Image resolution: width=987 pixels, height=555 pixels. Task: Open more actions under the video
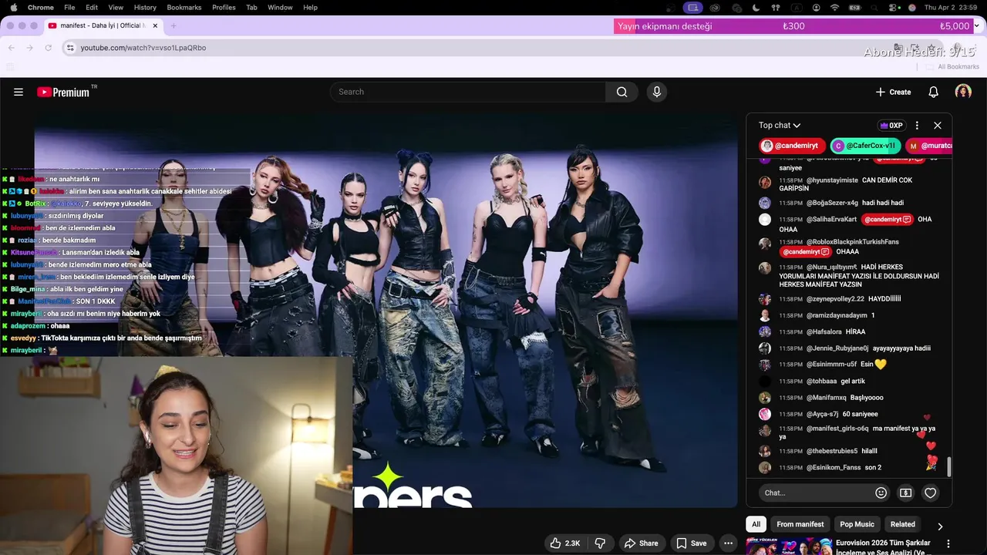click(728, 543)
